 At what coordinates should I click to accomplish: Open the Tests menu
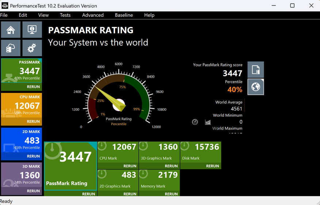(x=65, y=15)
